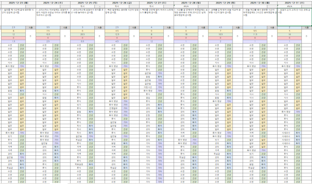The height and width of the screenshot is (184, 312).
Task: Click the 지출 header in the 2025-12-29 column
Action: tap(238, 28)
